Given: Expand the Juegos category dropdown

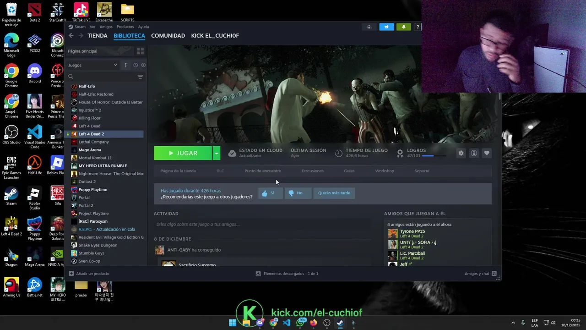Looking at the screenshot, I should (x=93, y=65).
